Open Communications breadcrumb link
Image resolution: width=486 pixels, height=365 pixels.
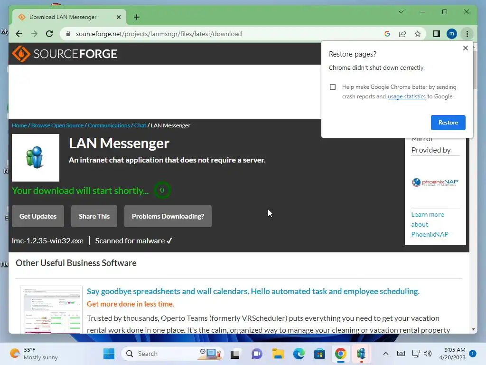click(109, 125)
